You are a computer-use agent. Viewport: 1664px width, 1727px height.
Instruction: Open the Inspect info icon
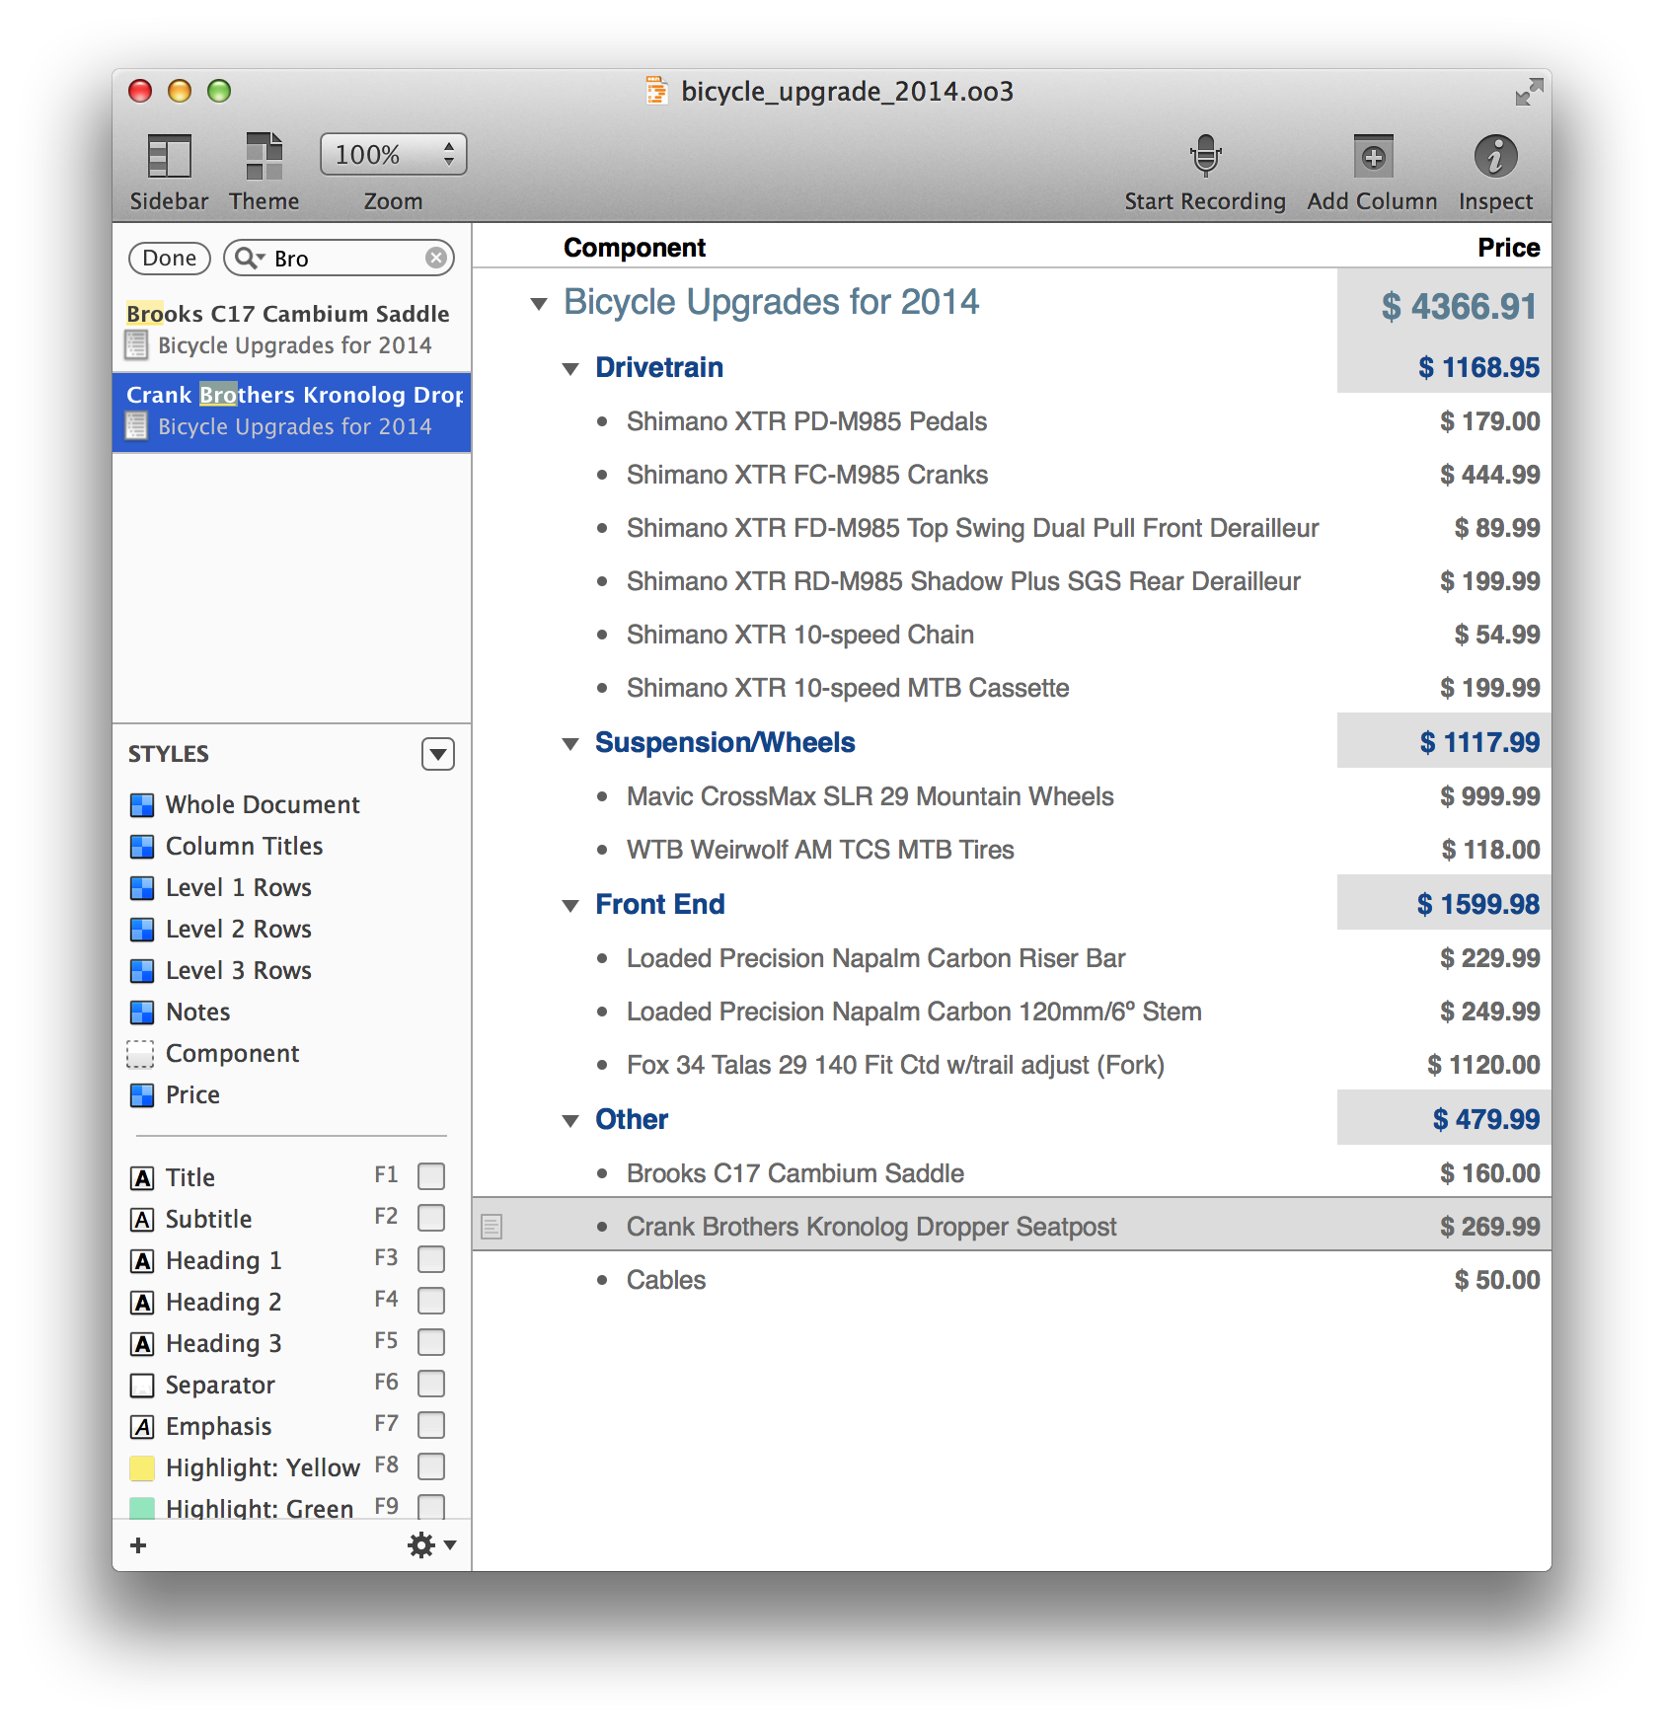pos(1495,156)
